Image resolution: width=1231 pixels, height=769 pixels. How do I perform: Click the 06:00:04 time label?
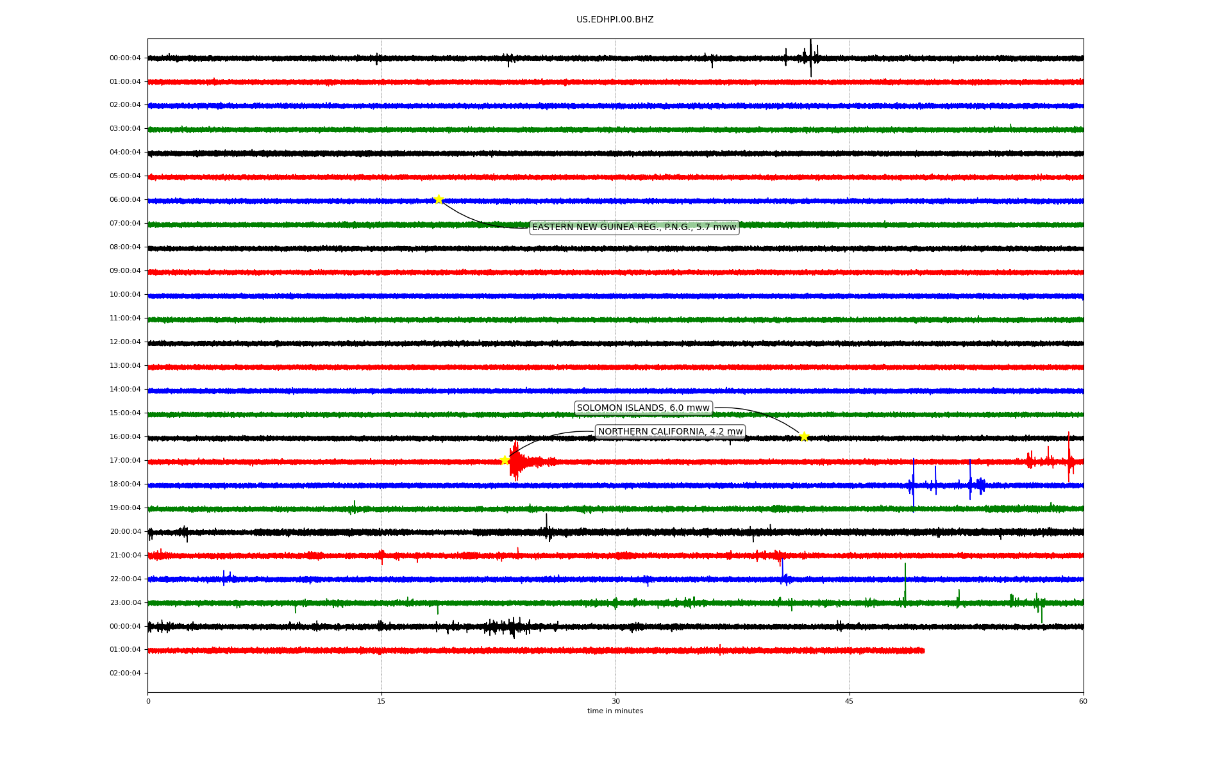pos(125,199)
